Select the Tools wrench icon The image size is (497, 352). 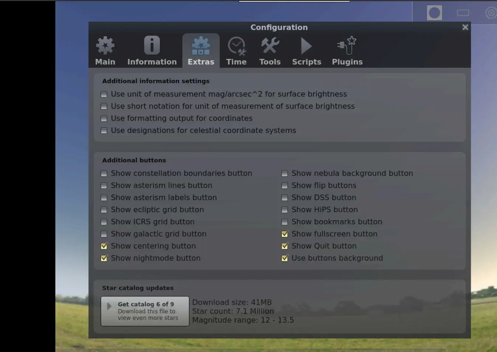tap(270, 46)
